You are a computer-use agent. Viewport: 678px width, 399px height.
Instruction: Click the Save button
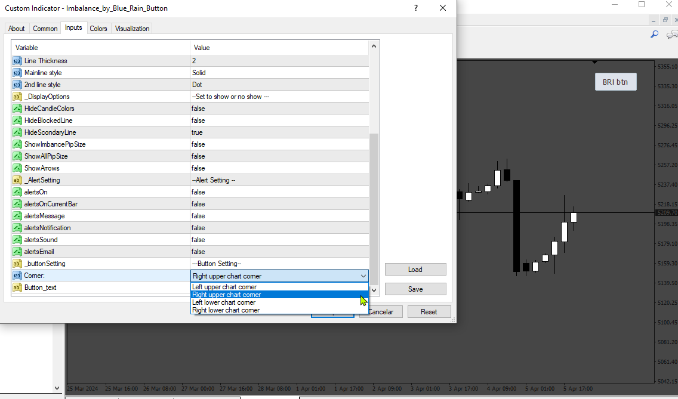tap(415, 289)
